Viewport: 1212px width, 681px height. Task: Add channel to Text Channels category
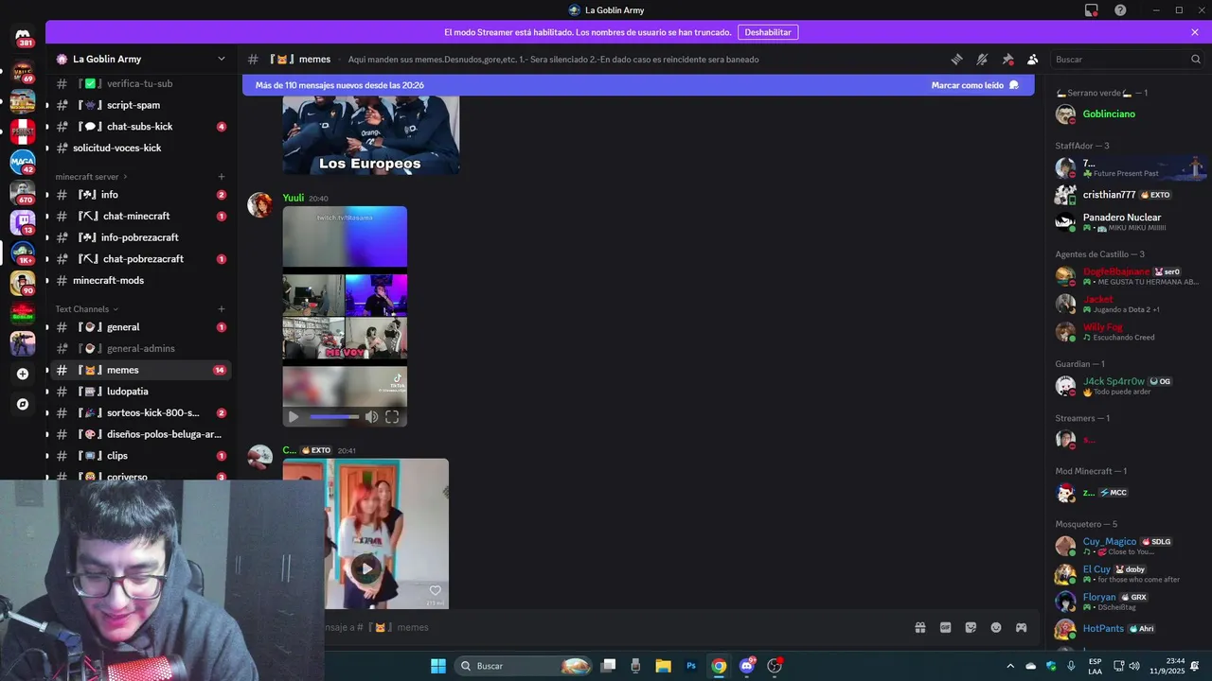pos(222,309)
